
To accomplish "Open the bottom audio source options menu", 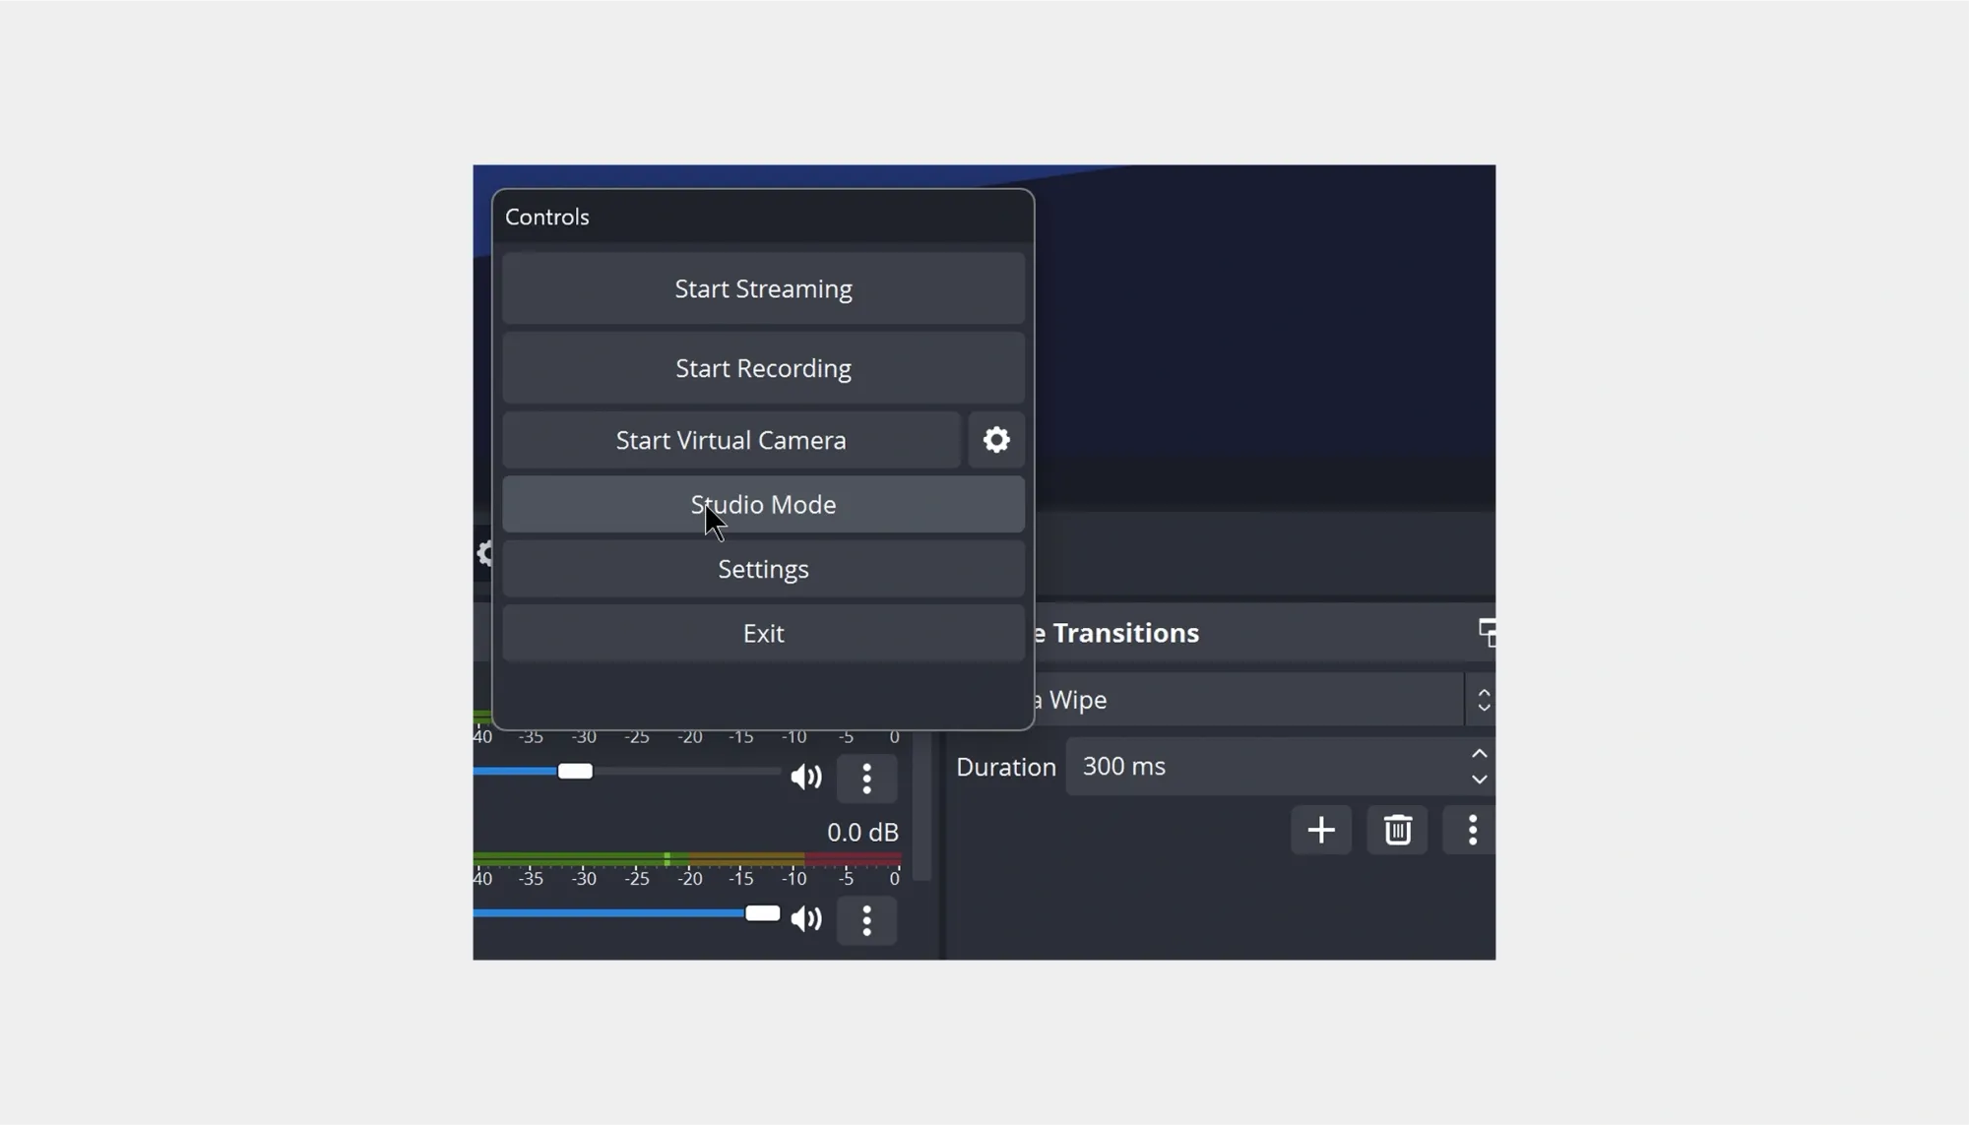I will coord(866,920).
